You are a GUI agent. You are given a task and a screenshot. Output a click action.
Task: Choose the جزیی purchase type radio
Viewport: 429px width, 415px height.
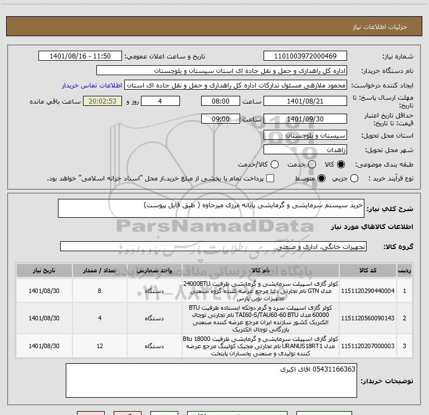pyautogui.click(x=354, y=178)
